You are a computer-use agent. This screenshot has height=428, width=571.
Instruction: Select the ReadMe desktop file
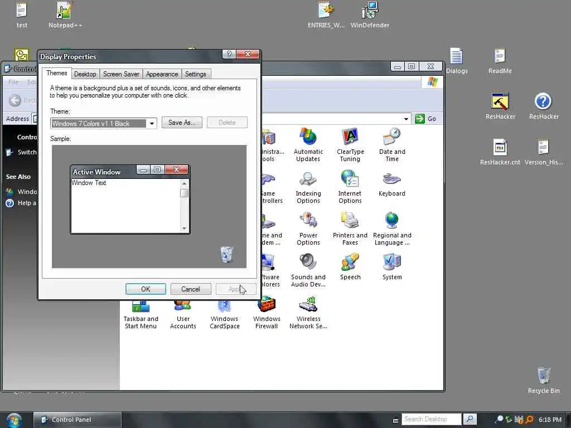500,61
